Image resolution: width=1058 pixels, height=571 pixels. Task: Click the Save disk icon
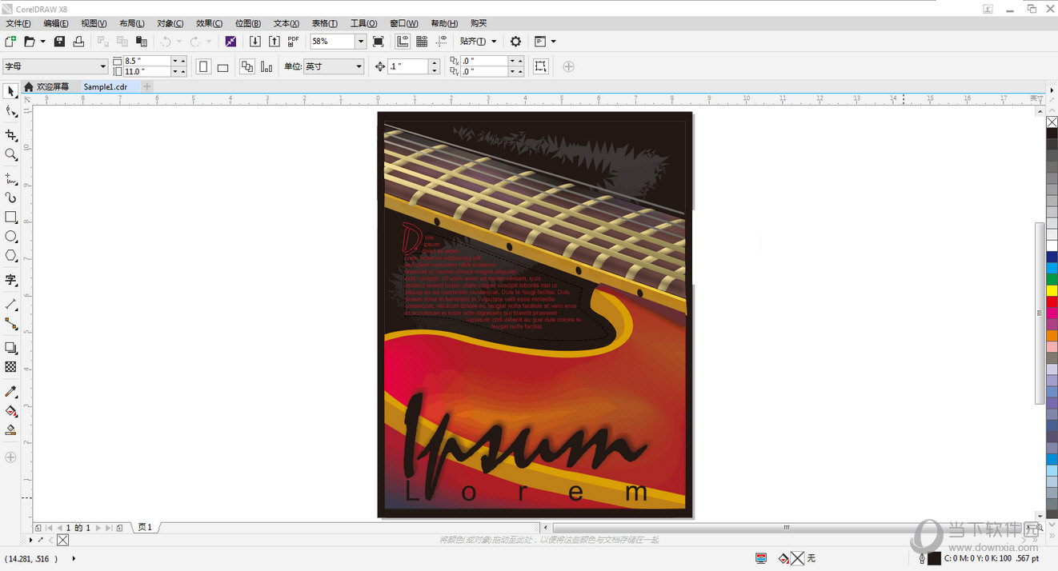pos(59,41)
